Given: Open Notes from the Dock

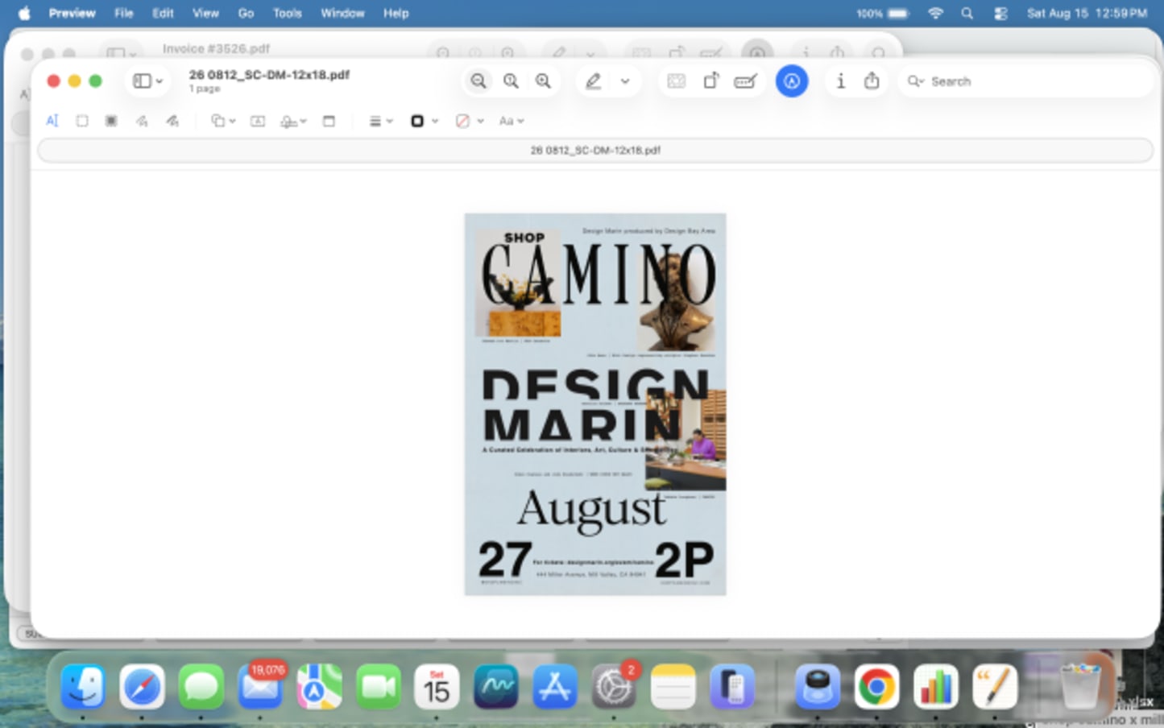Looking at the screenshot, I should coord(673,687).
